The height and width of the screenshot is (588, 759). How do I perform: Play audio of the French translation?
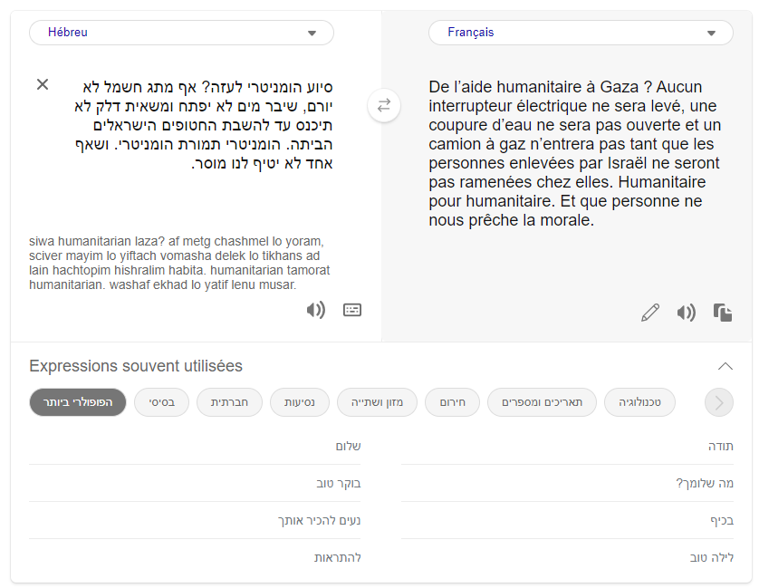pos(686,313)
